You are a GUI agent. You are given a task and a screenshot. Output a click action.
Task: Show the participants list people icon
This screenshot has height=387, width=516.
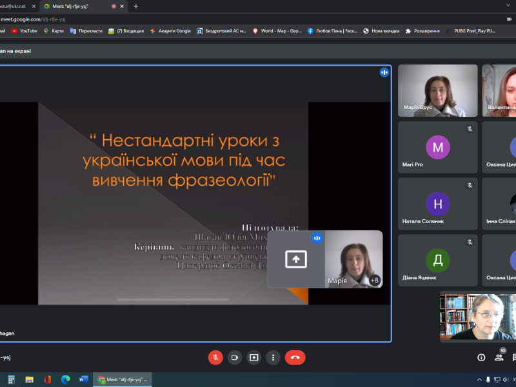(498, 357)
